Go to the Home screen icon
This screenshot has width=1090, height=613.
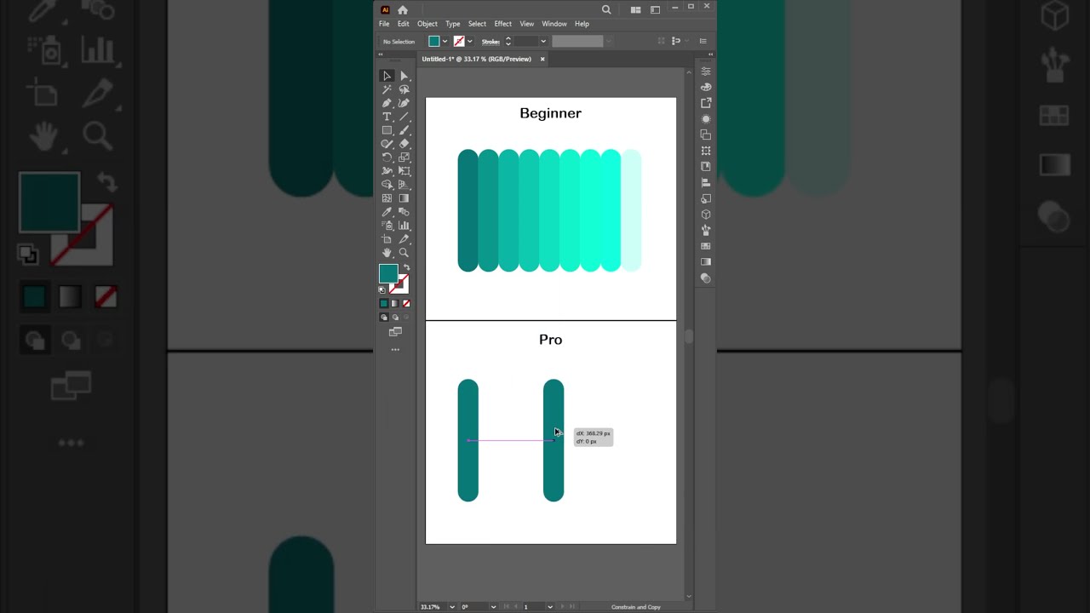tap(403, 9)
